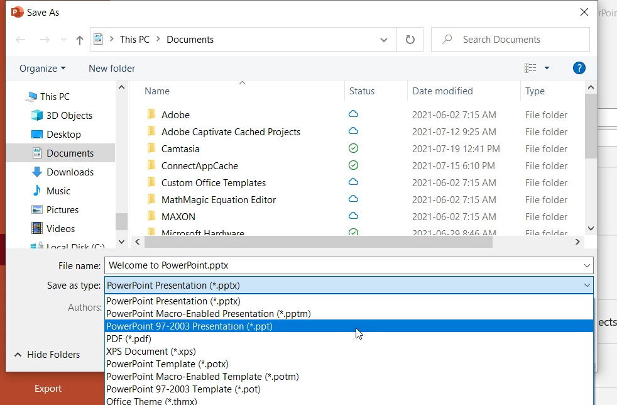Select Music in sidebar
617x405 pixels.
point(58,191)
